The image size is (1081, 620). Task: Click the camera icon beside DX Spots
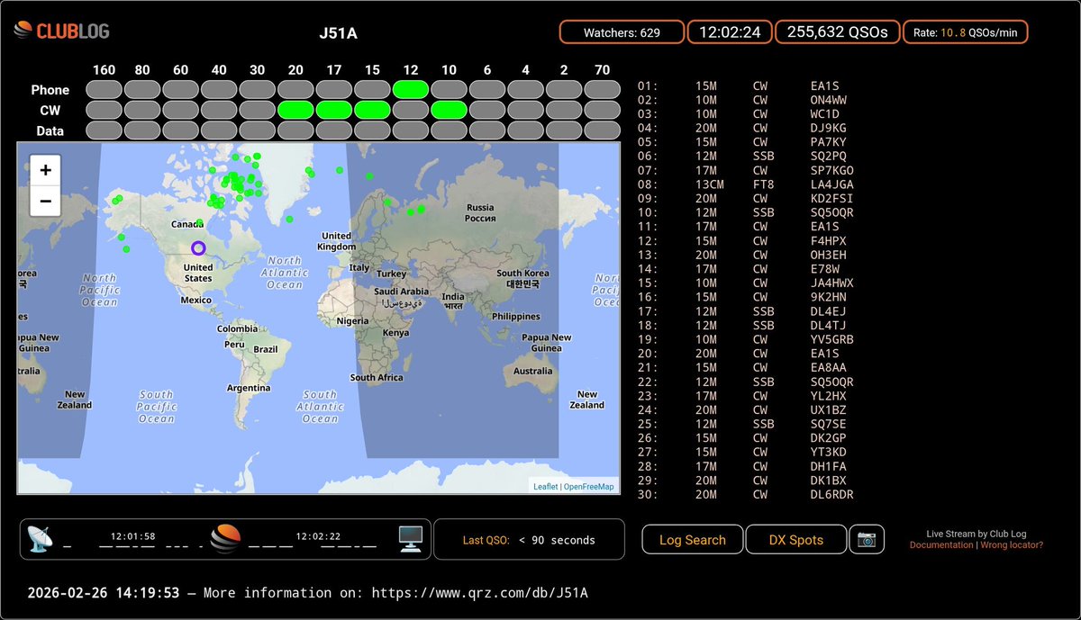pos(867,539)
